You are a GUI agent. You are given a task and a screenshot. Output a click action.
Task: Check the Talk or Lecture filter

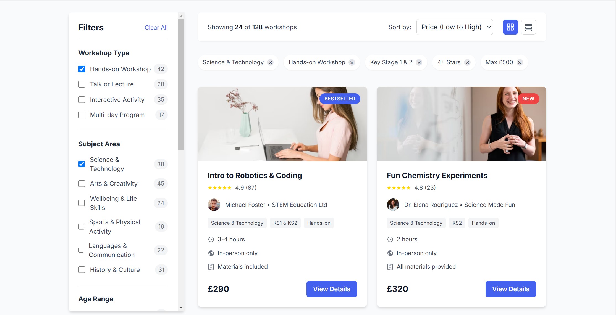click(x=82, y=84)
